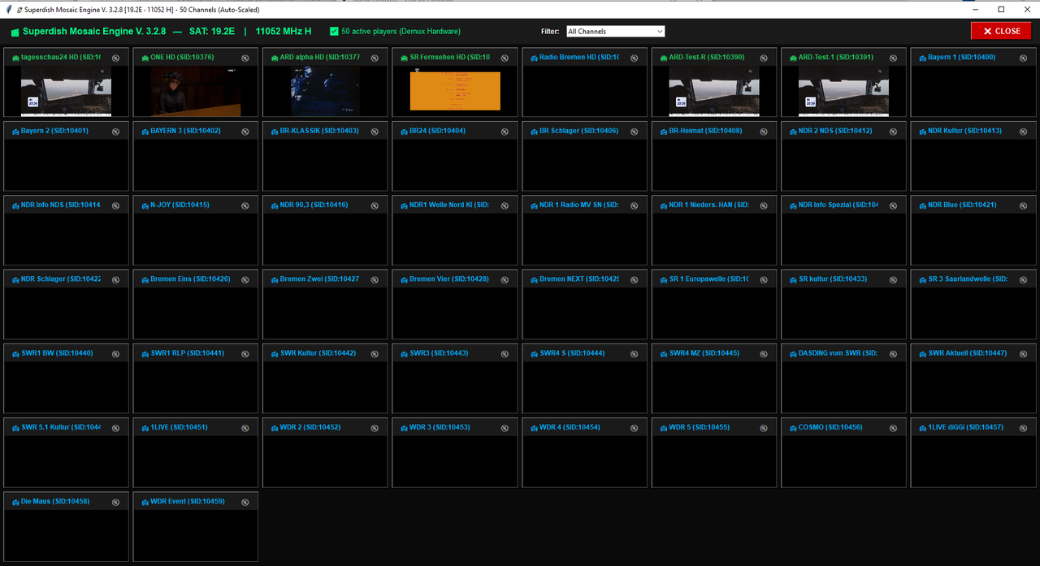Open the Filter channels dropdown

coord(615,32)
